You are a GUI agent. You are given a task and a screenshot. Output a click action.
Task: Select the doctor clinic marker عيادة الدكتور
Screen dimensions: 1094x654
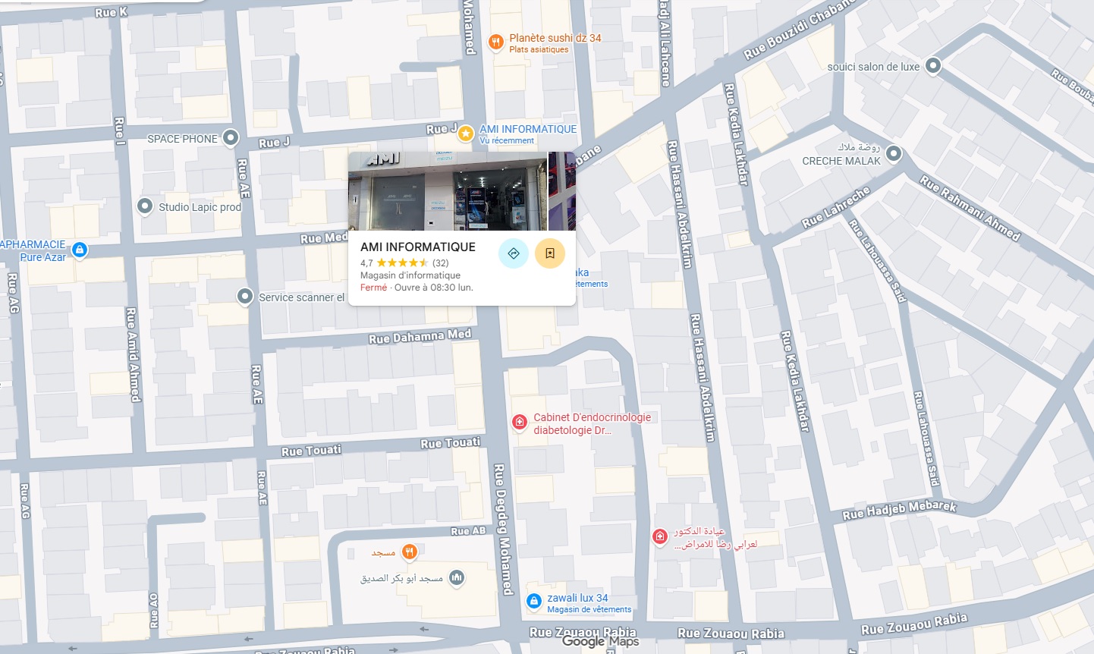[659, 536]
